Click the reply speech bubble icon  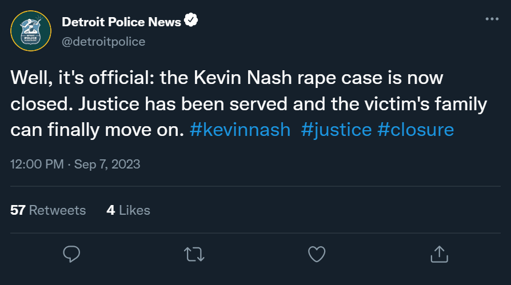[x=71, y=253]
